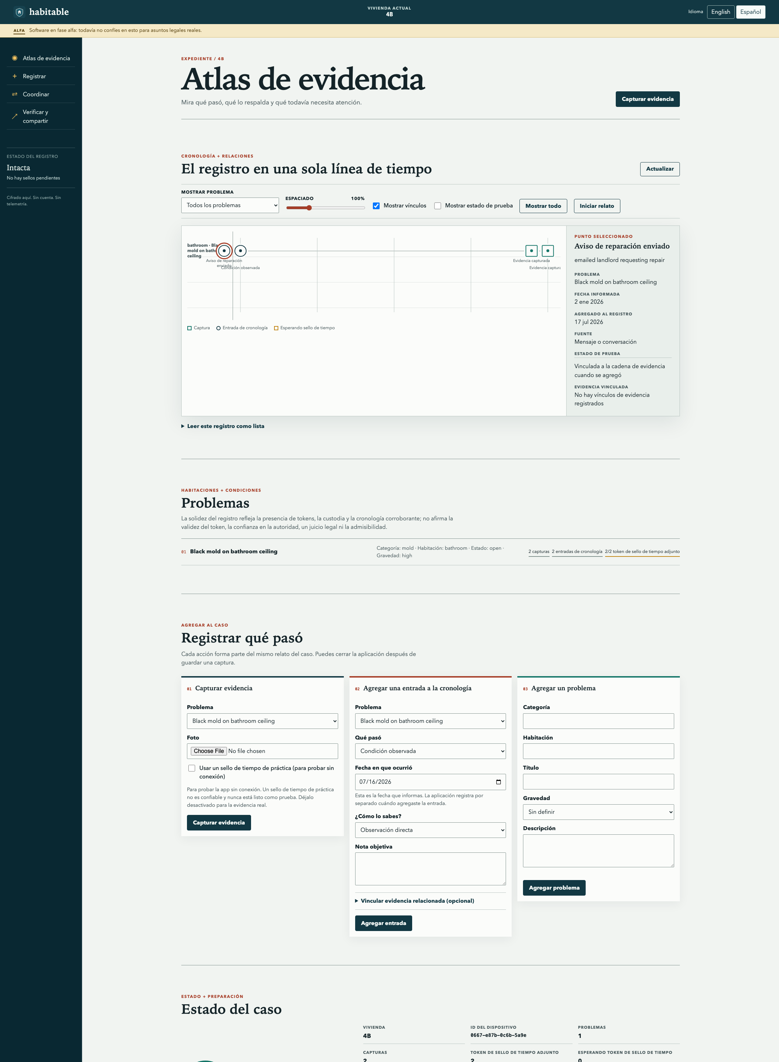
Task: Select the Condición observada timeline point
Action: pyautogui.click(x=240, y=251)
